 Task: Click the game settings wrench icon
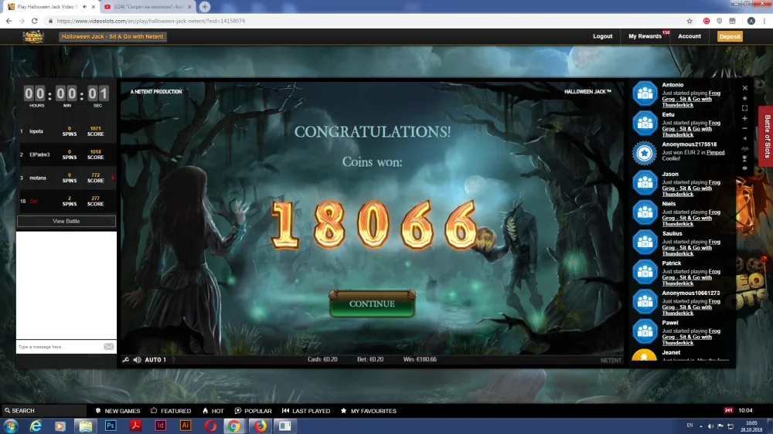point(126,360)
